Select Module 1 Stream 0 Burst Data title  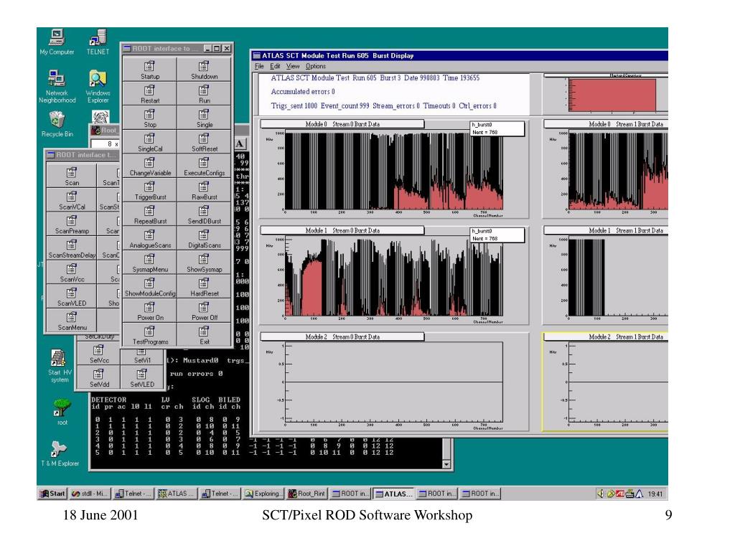point(342,230)
